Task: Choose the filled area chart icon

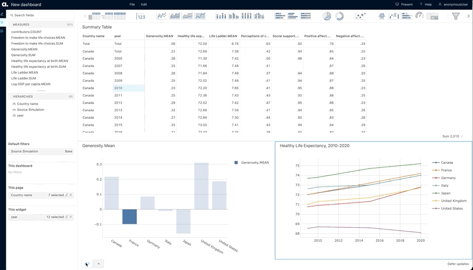Action: [x=200, y=16]
